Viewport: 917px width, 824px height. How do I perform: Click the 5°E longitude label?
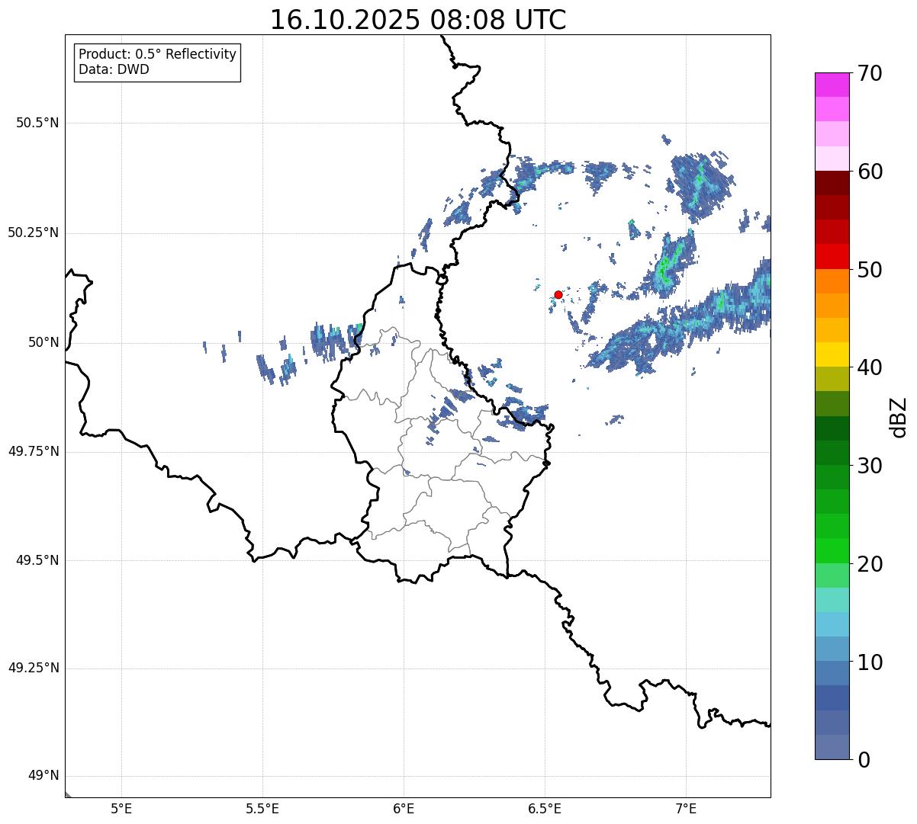[x=121, y=809]
